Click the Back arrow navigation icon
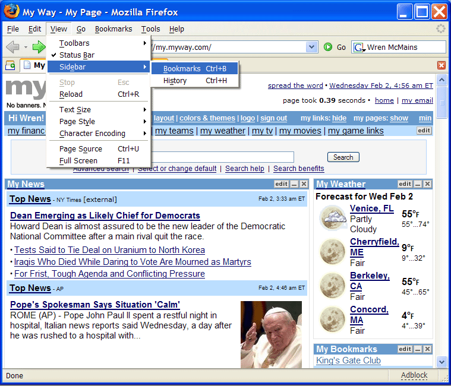 tap(12, 47)
